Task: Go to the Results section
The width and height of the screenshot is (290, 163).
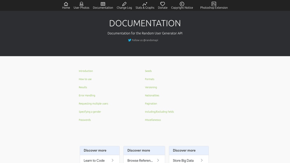Action: point(83,87)
